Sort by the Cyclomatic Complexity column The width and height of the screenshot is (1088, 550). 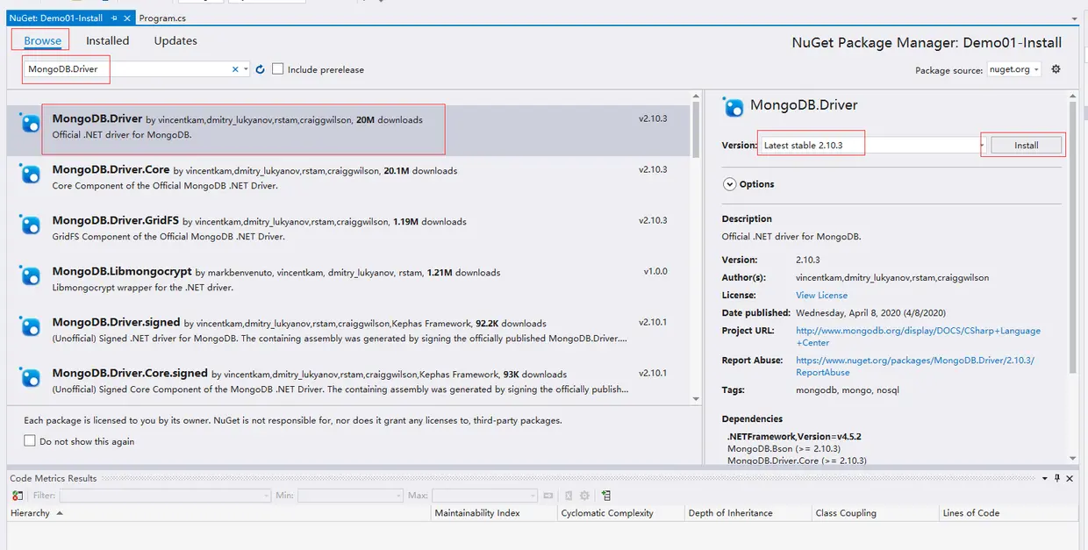(621, 513)
